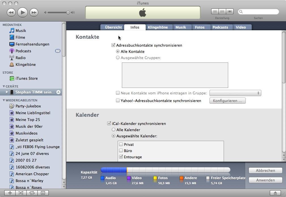This screenshot has height=197, width=286.
Task: Click the Play button
Action: click(22, 12)
